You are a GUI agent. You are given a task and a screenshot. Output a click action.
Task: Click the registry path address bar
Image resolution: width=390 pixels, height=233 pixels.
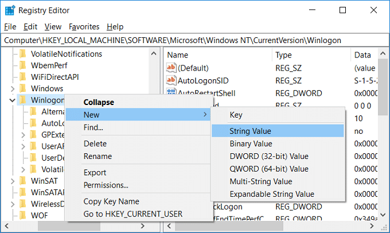[195, 40]
